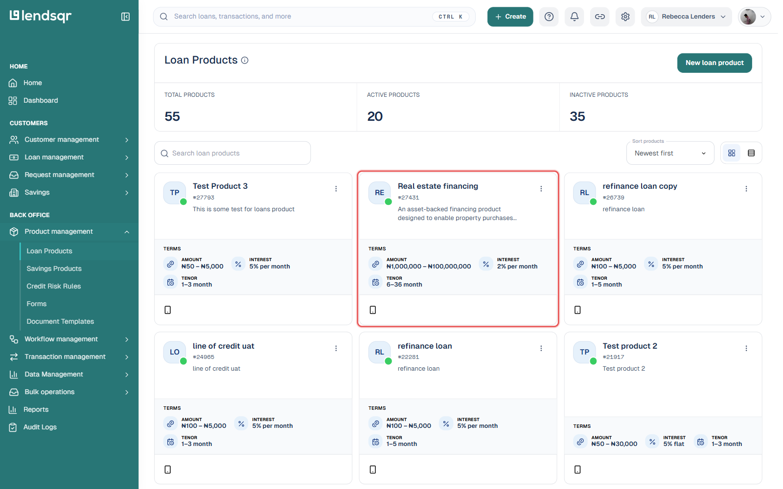The height and width of the screenshot is (489, 783).
Task: Click the RE avatar of Real estate financing
Action: pyautogui.click(x=380, y=193)
